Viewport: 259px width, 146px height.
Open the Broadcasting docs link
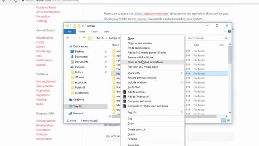pos(45,38)
